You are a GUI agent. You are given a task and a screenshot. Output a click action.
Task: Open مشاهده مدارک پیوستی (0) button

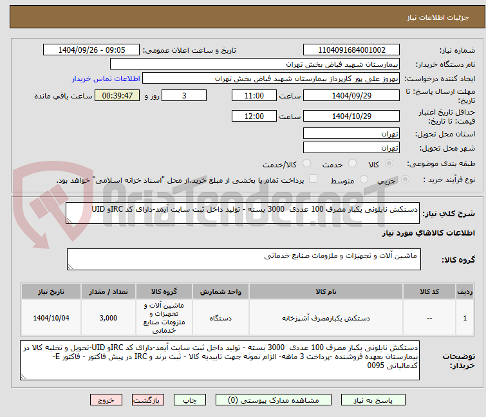coord(274,400)
